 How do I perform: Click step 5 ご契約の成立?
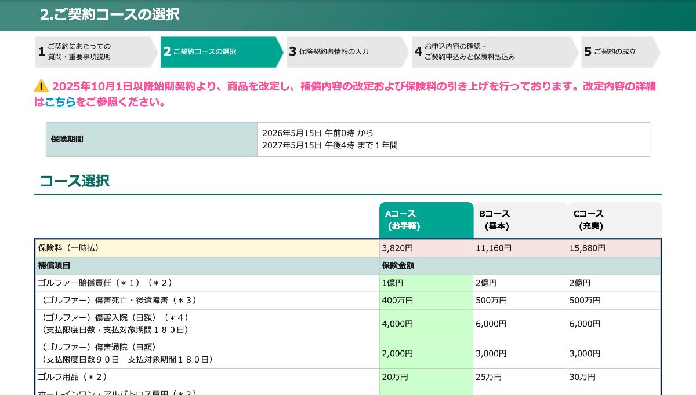618,52
